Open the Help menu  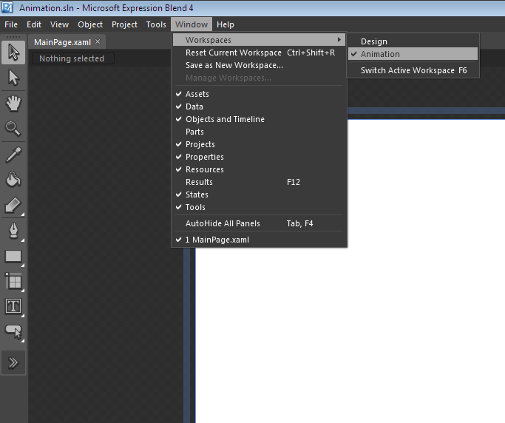[225, 24]
